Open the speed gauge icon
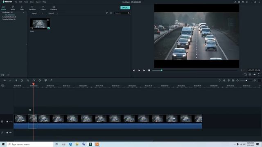262x147 pixels. (x=34, y=80)
